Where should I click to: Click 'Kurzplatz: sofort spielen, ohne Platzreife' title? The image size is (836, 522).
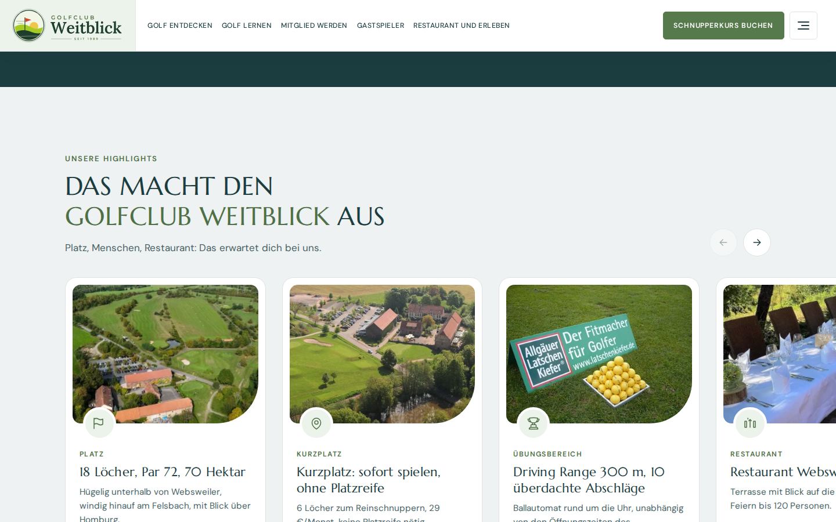[369, 480]
